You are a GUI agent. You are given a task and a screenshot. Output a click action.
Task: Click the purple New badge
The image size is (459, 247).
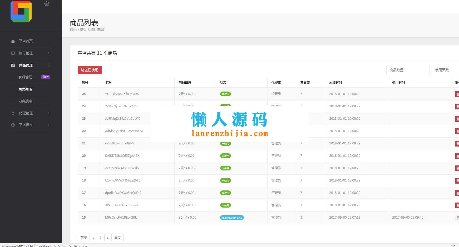[46, 77]
